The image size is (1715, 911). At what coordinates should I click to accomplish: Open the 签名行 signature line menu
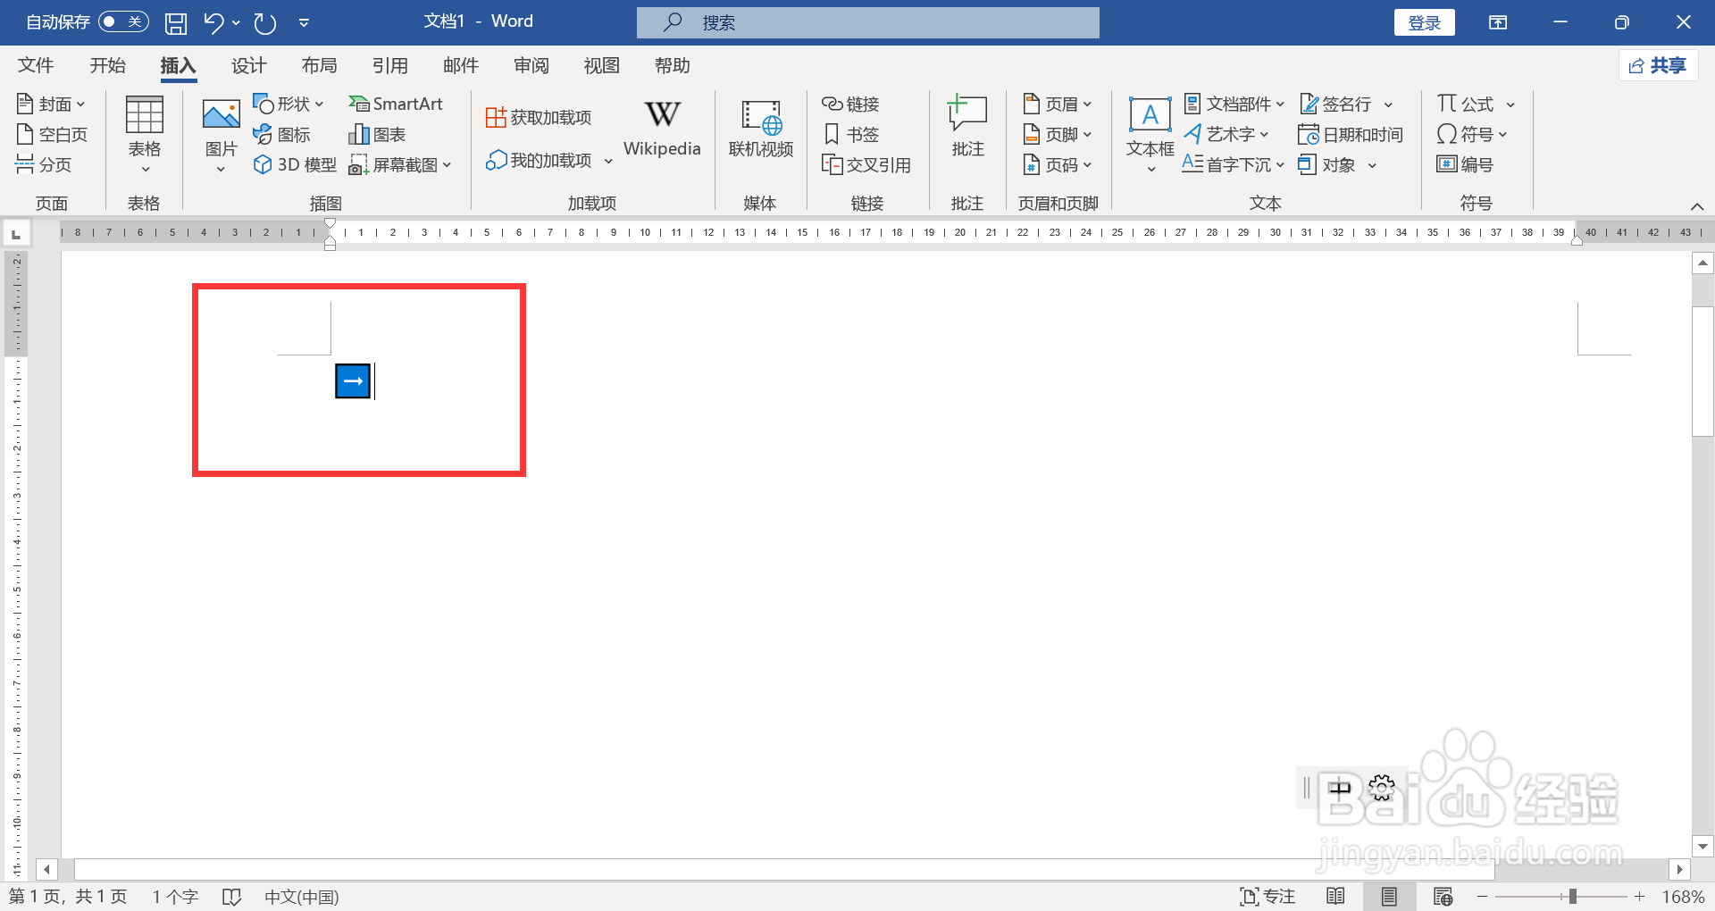[1346, 104]
